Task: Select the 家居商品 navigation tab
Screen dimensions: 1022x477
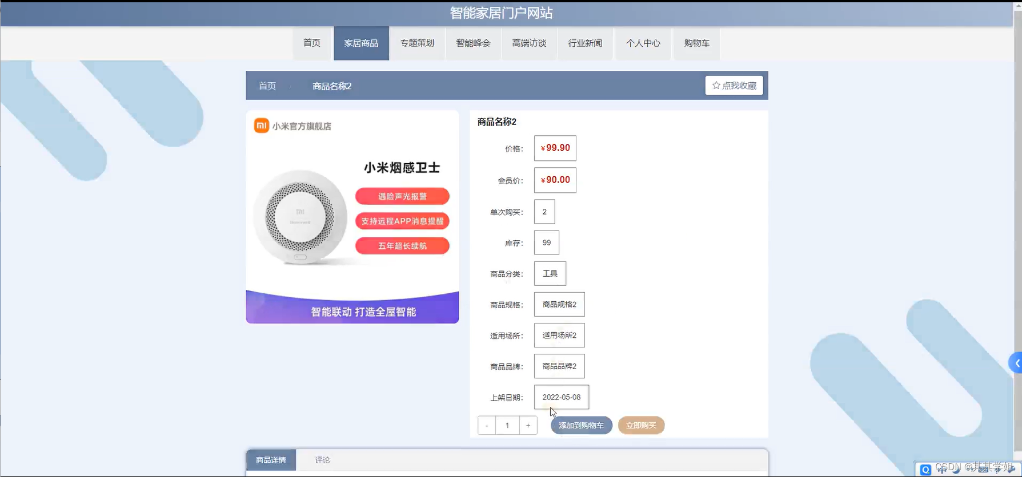Action: click(x=361, y=43)
